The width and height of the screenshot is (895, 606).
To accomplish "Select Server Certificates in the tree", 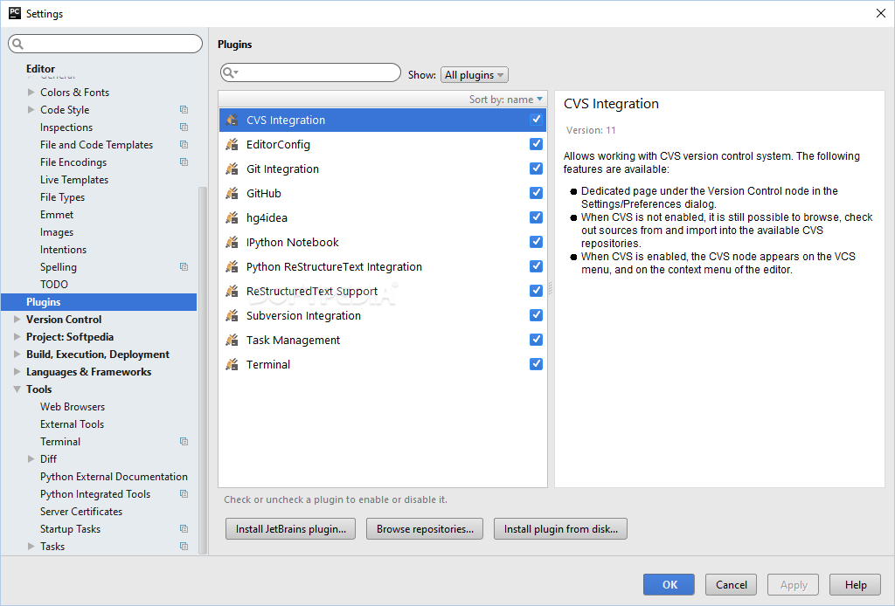I will tap(81, 512).
